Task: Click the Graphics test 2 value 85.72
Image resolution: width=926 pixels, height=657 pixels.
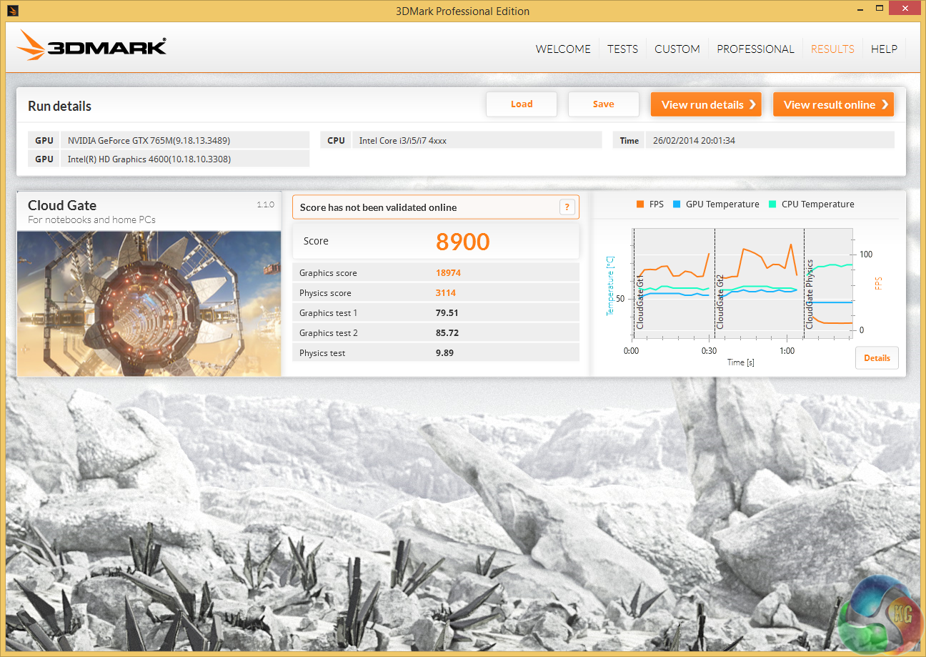Action: tap(447, 333)
